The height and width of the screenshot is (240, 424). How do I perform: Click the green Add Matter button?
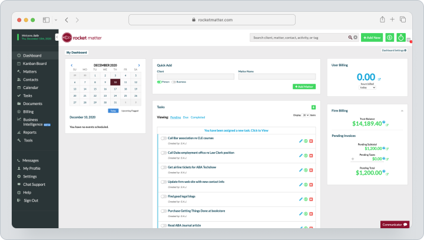[304, 87]
